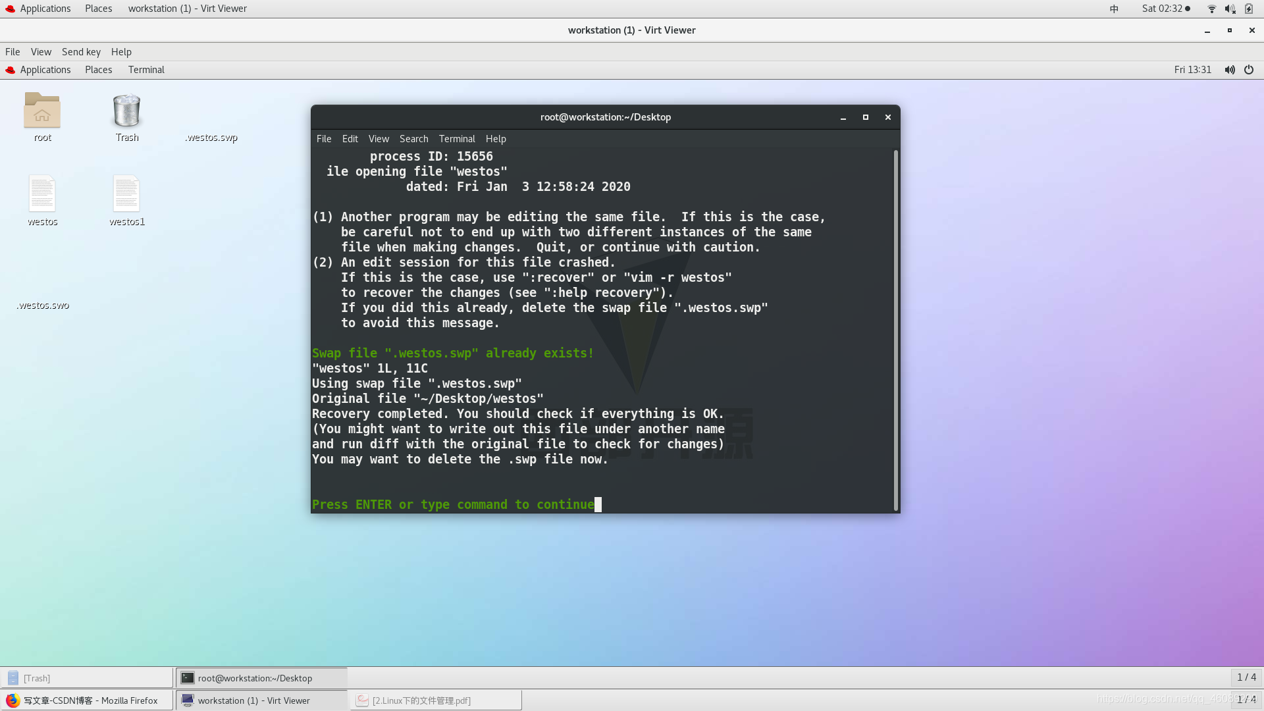Open Virt Viewer Help menu
The width and height of the screenshot is (1264, 711).
click(121, 52)
